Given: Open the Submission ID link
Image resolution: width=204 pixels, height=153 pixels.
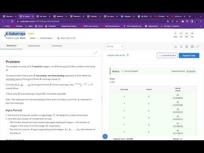Looking at the screenshot, I should (x=190, y=71).
